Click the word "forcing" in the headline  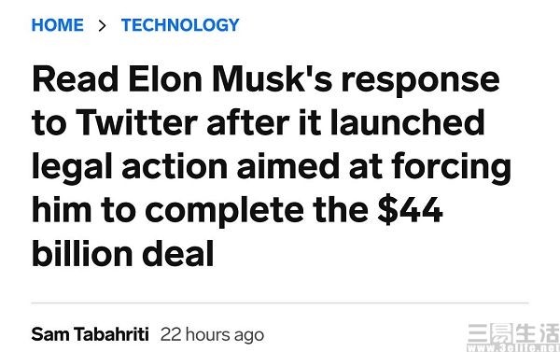pyautogui.click(x=452, y=168)
